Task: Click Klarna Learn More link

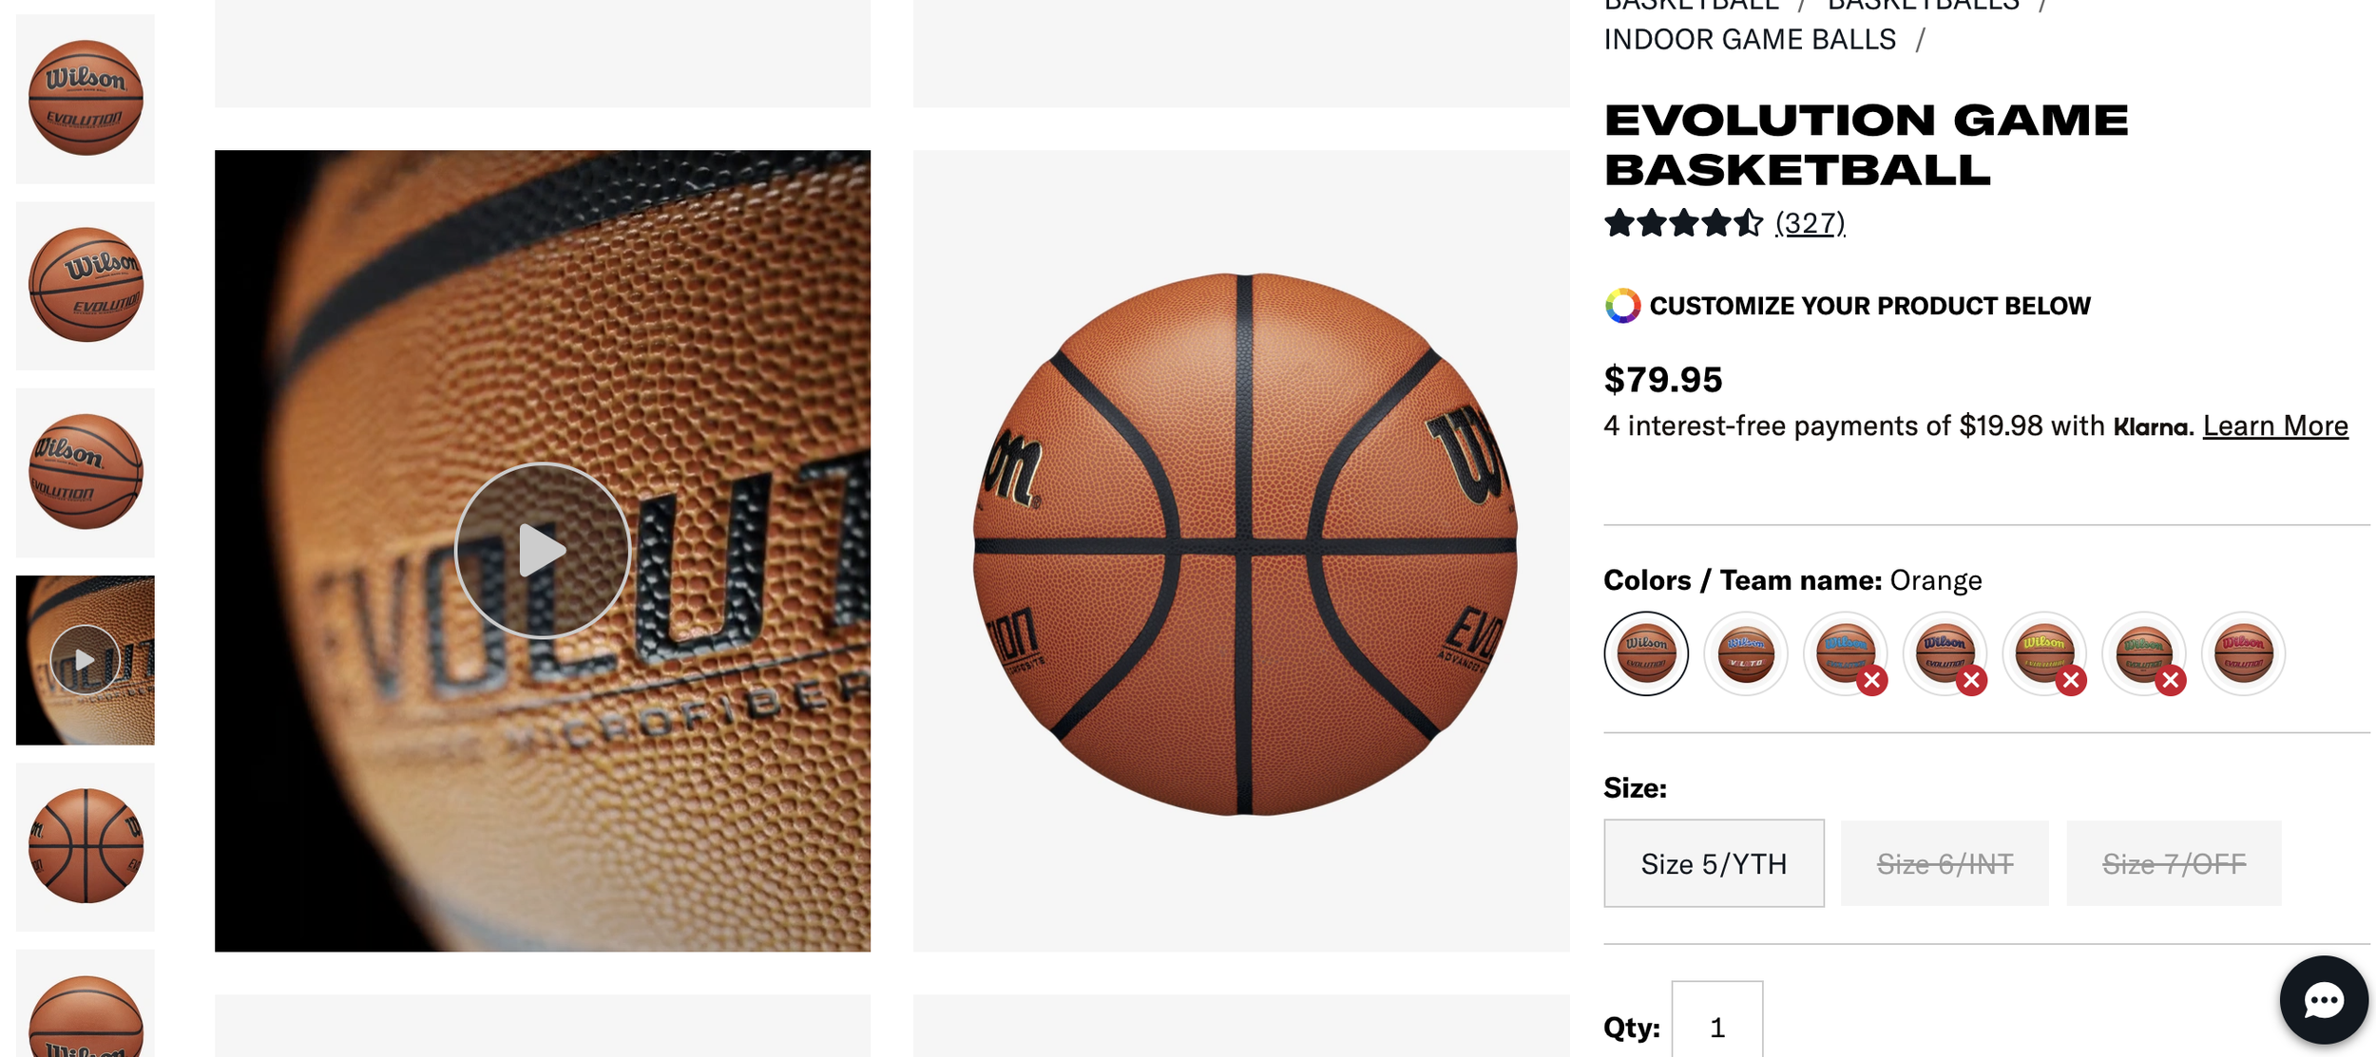Action: [2275, 425]
